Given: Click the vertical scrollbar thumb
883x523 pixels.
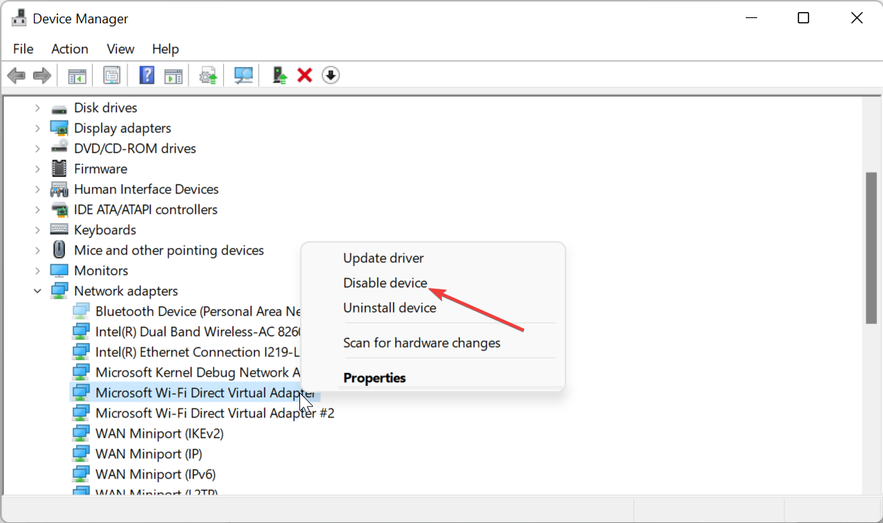Looking at the screenshot, I should 871,248.
